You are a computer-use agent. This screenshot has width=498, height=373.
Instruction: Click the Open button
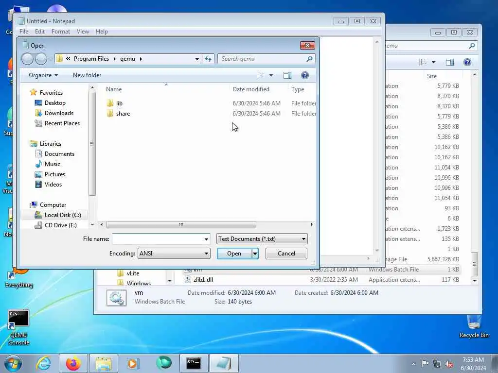click(x=234, y=254)
